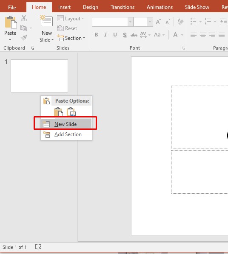Click into the font size field
Screen dimensions: 228x254
(x=140, y=22)
